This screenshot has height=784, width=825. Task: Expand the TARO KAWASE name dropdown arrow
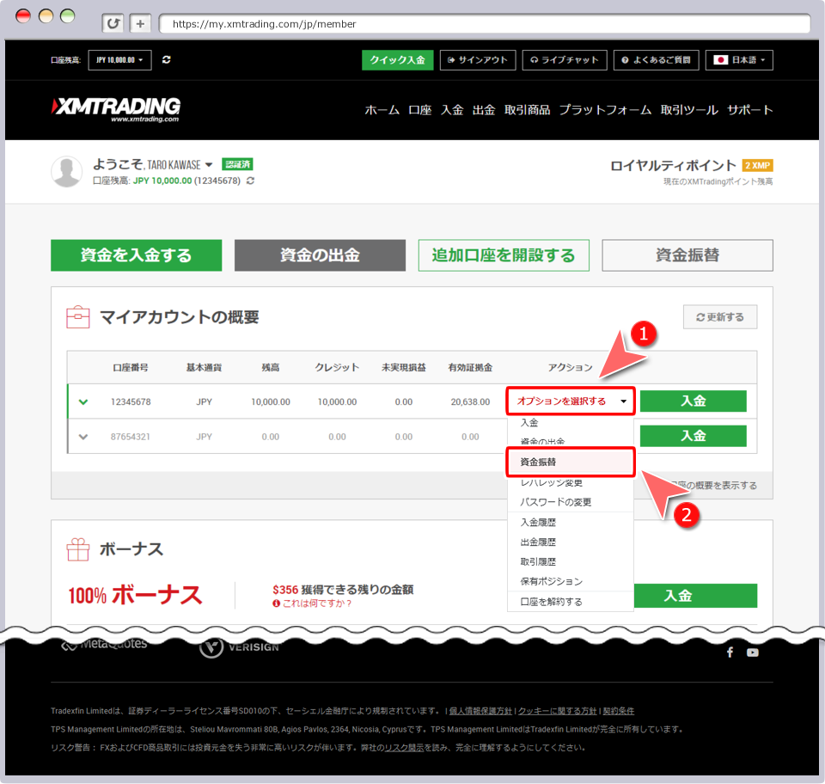point(209,165)
